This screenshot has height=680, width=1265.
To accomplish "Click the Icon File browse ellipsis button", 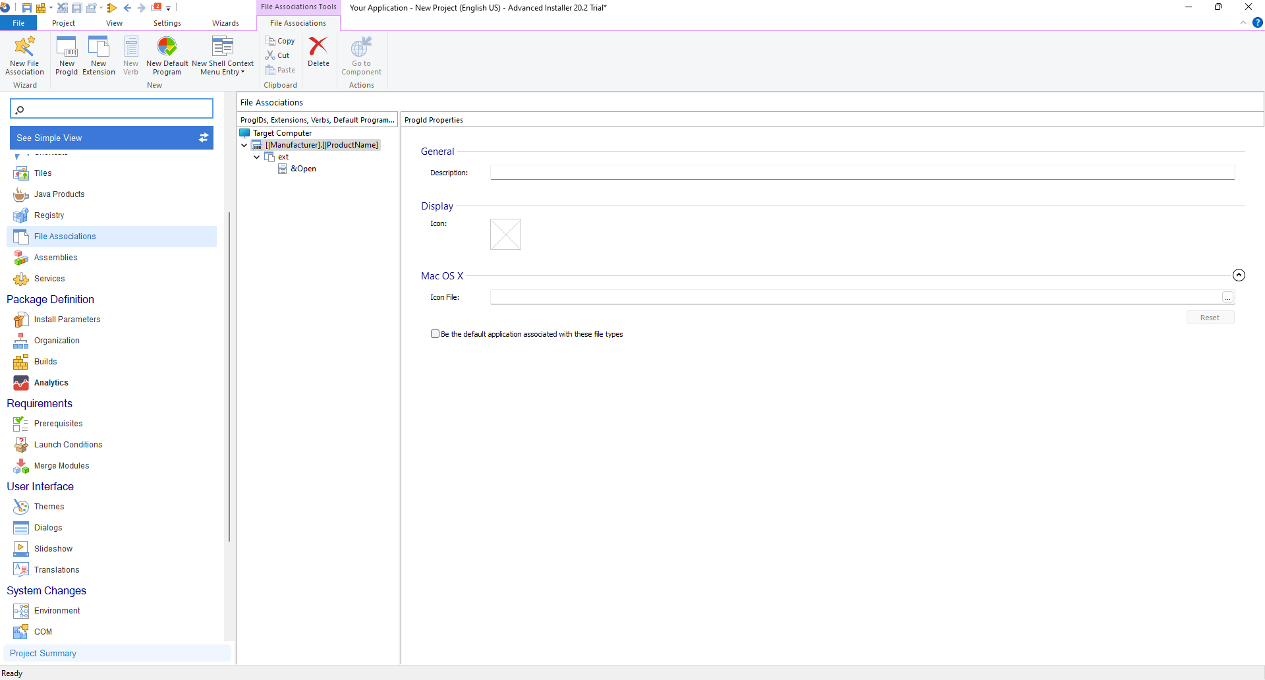I will tap(1227, 298).
